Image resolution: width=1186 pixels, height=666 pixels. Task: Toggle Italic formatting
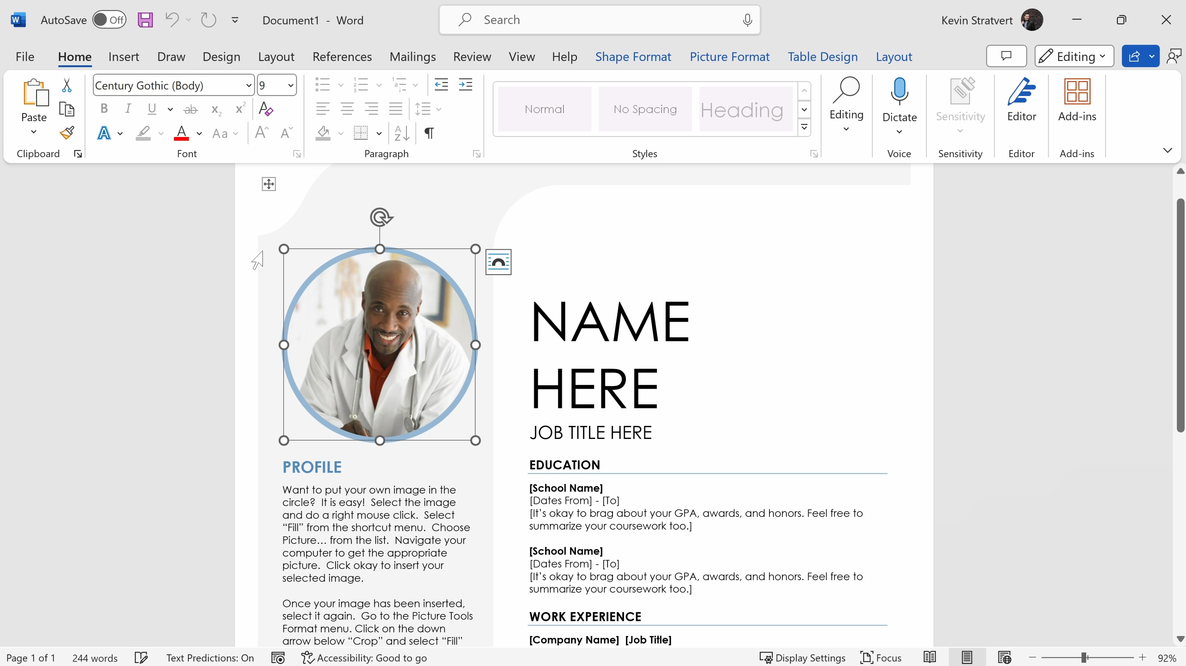click(x=128, y=109)
